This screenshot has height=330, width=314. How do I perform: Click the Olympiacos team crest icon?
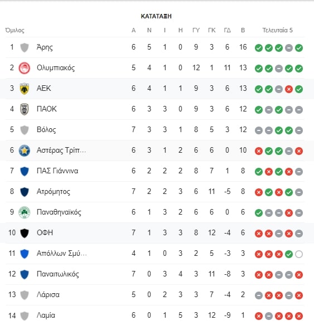click(25, 68)
